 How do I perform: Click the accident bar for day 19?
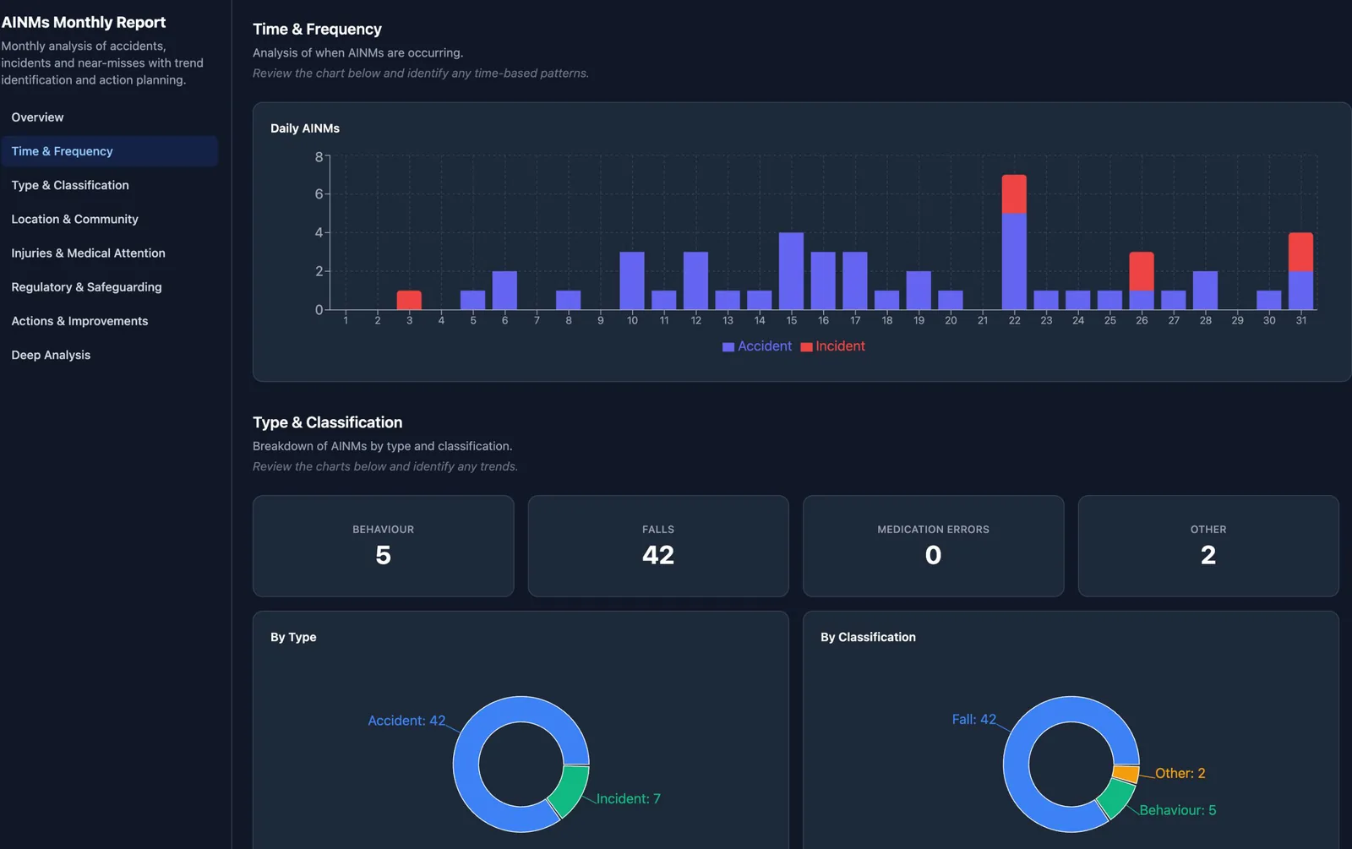919,291
